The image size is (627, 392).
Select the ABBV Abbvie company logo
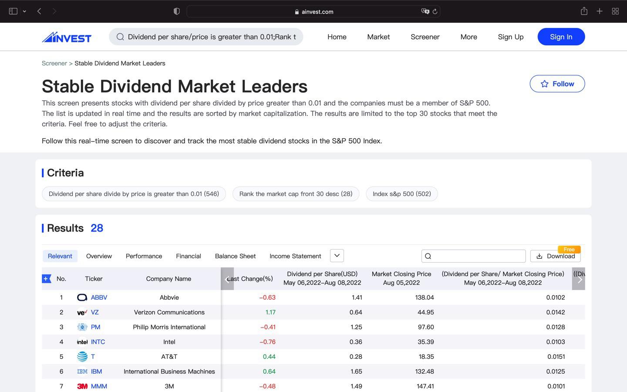(82, 297)
